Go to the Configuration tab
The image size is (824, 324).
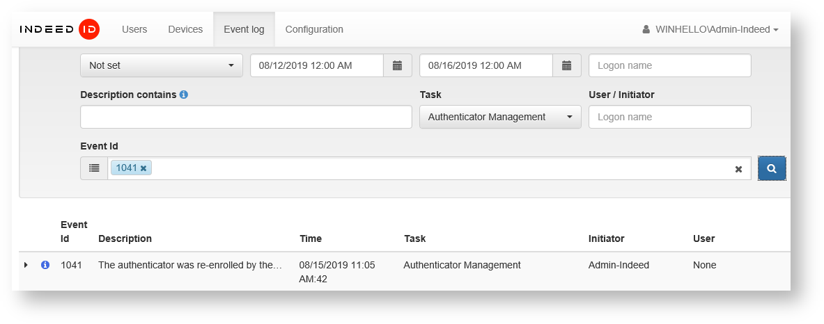pyautogui.click(x=314, y=29)
